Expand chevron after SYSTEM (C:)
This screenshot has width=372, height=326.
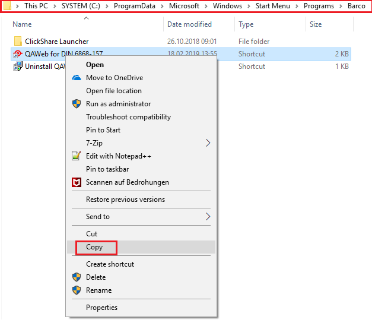coord(107,6)
